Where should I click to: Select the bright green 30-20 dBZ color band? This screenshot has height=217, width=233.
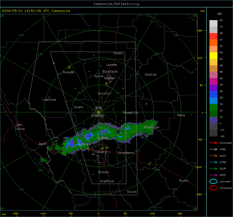pyautogui.click(x=213, y=107)
